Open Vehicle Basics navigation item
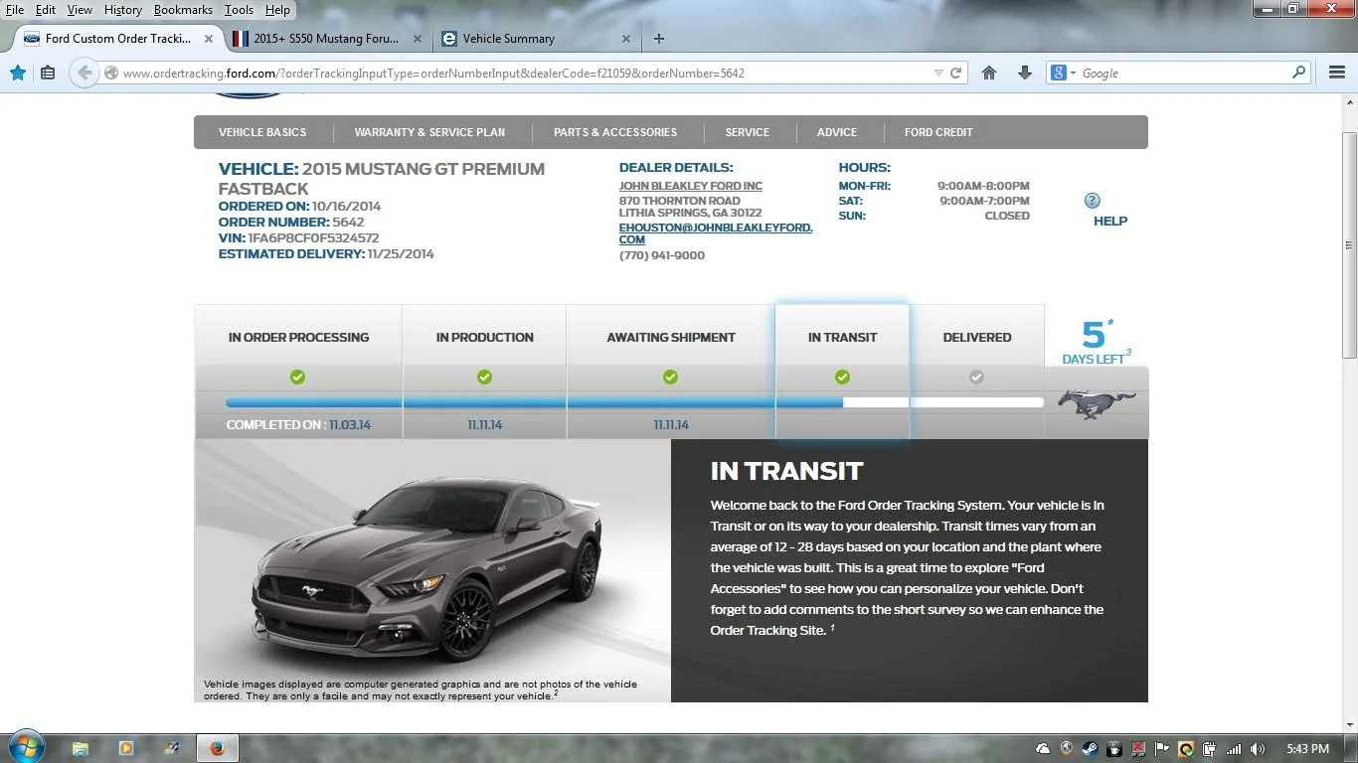The width and height of the screenshot is (1358, 763). pos(262,132)
